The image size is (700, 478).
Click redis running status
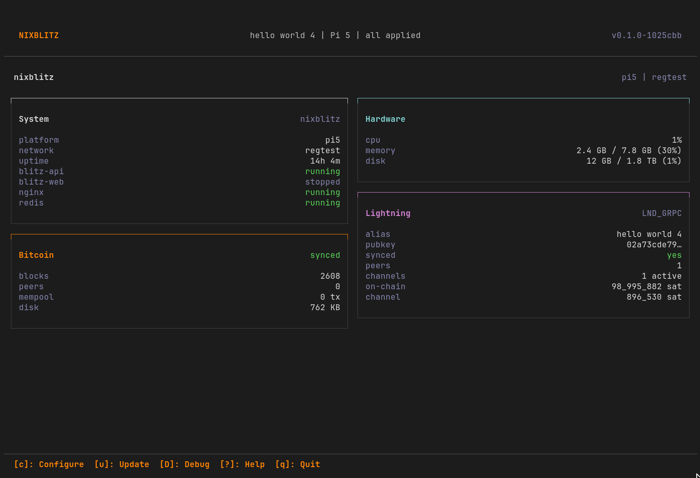pos(323,203)
